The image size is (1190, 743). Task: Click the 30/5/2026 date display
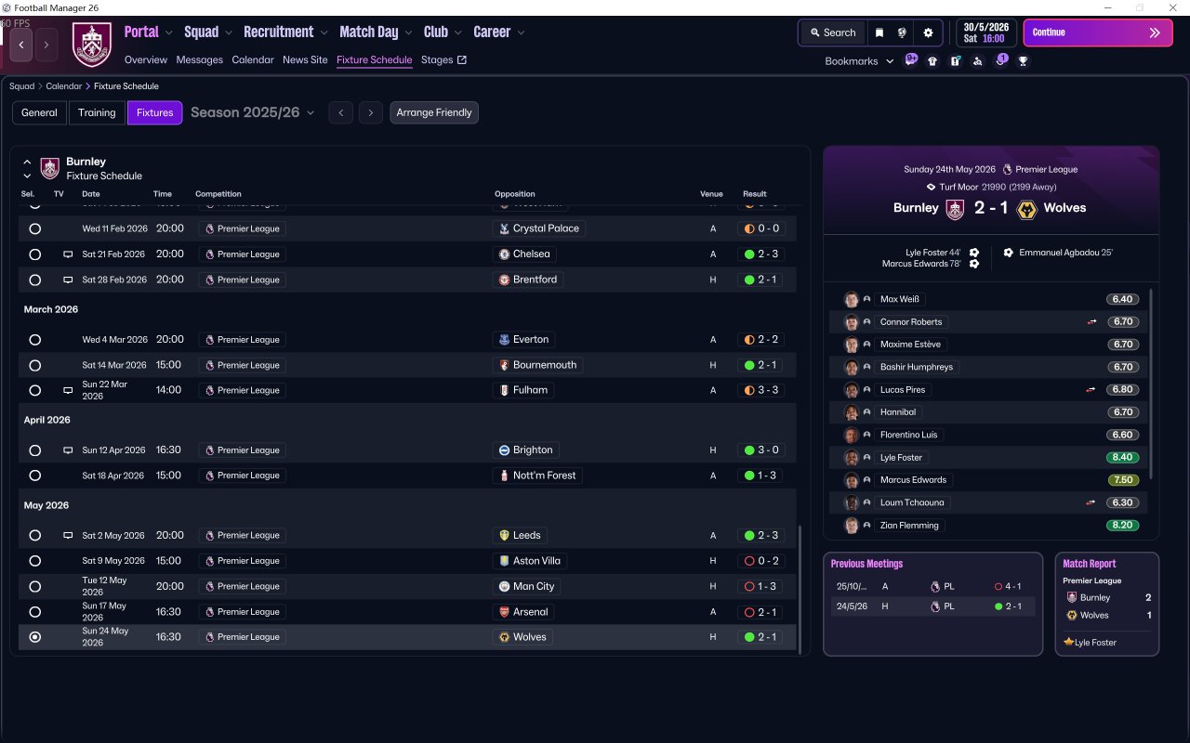(x=986, y=33)
